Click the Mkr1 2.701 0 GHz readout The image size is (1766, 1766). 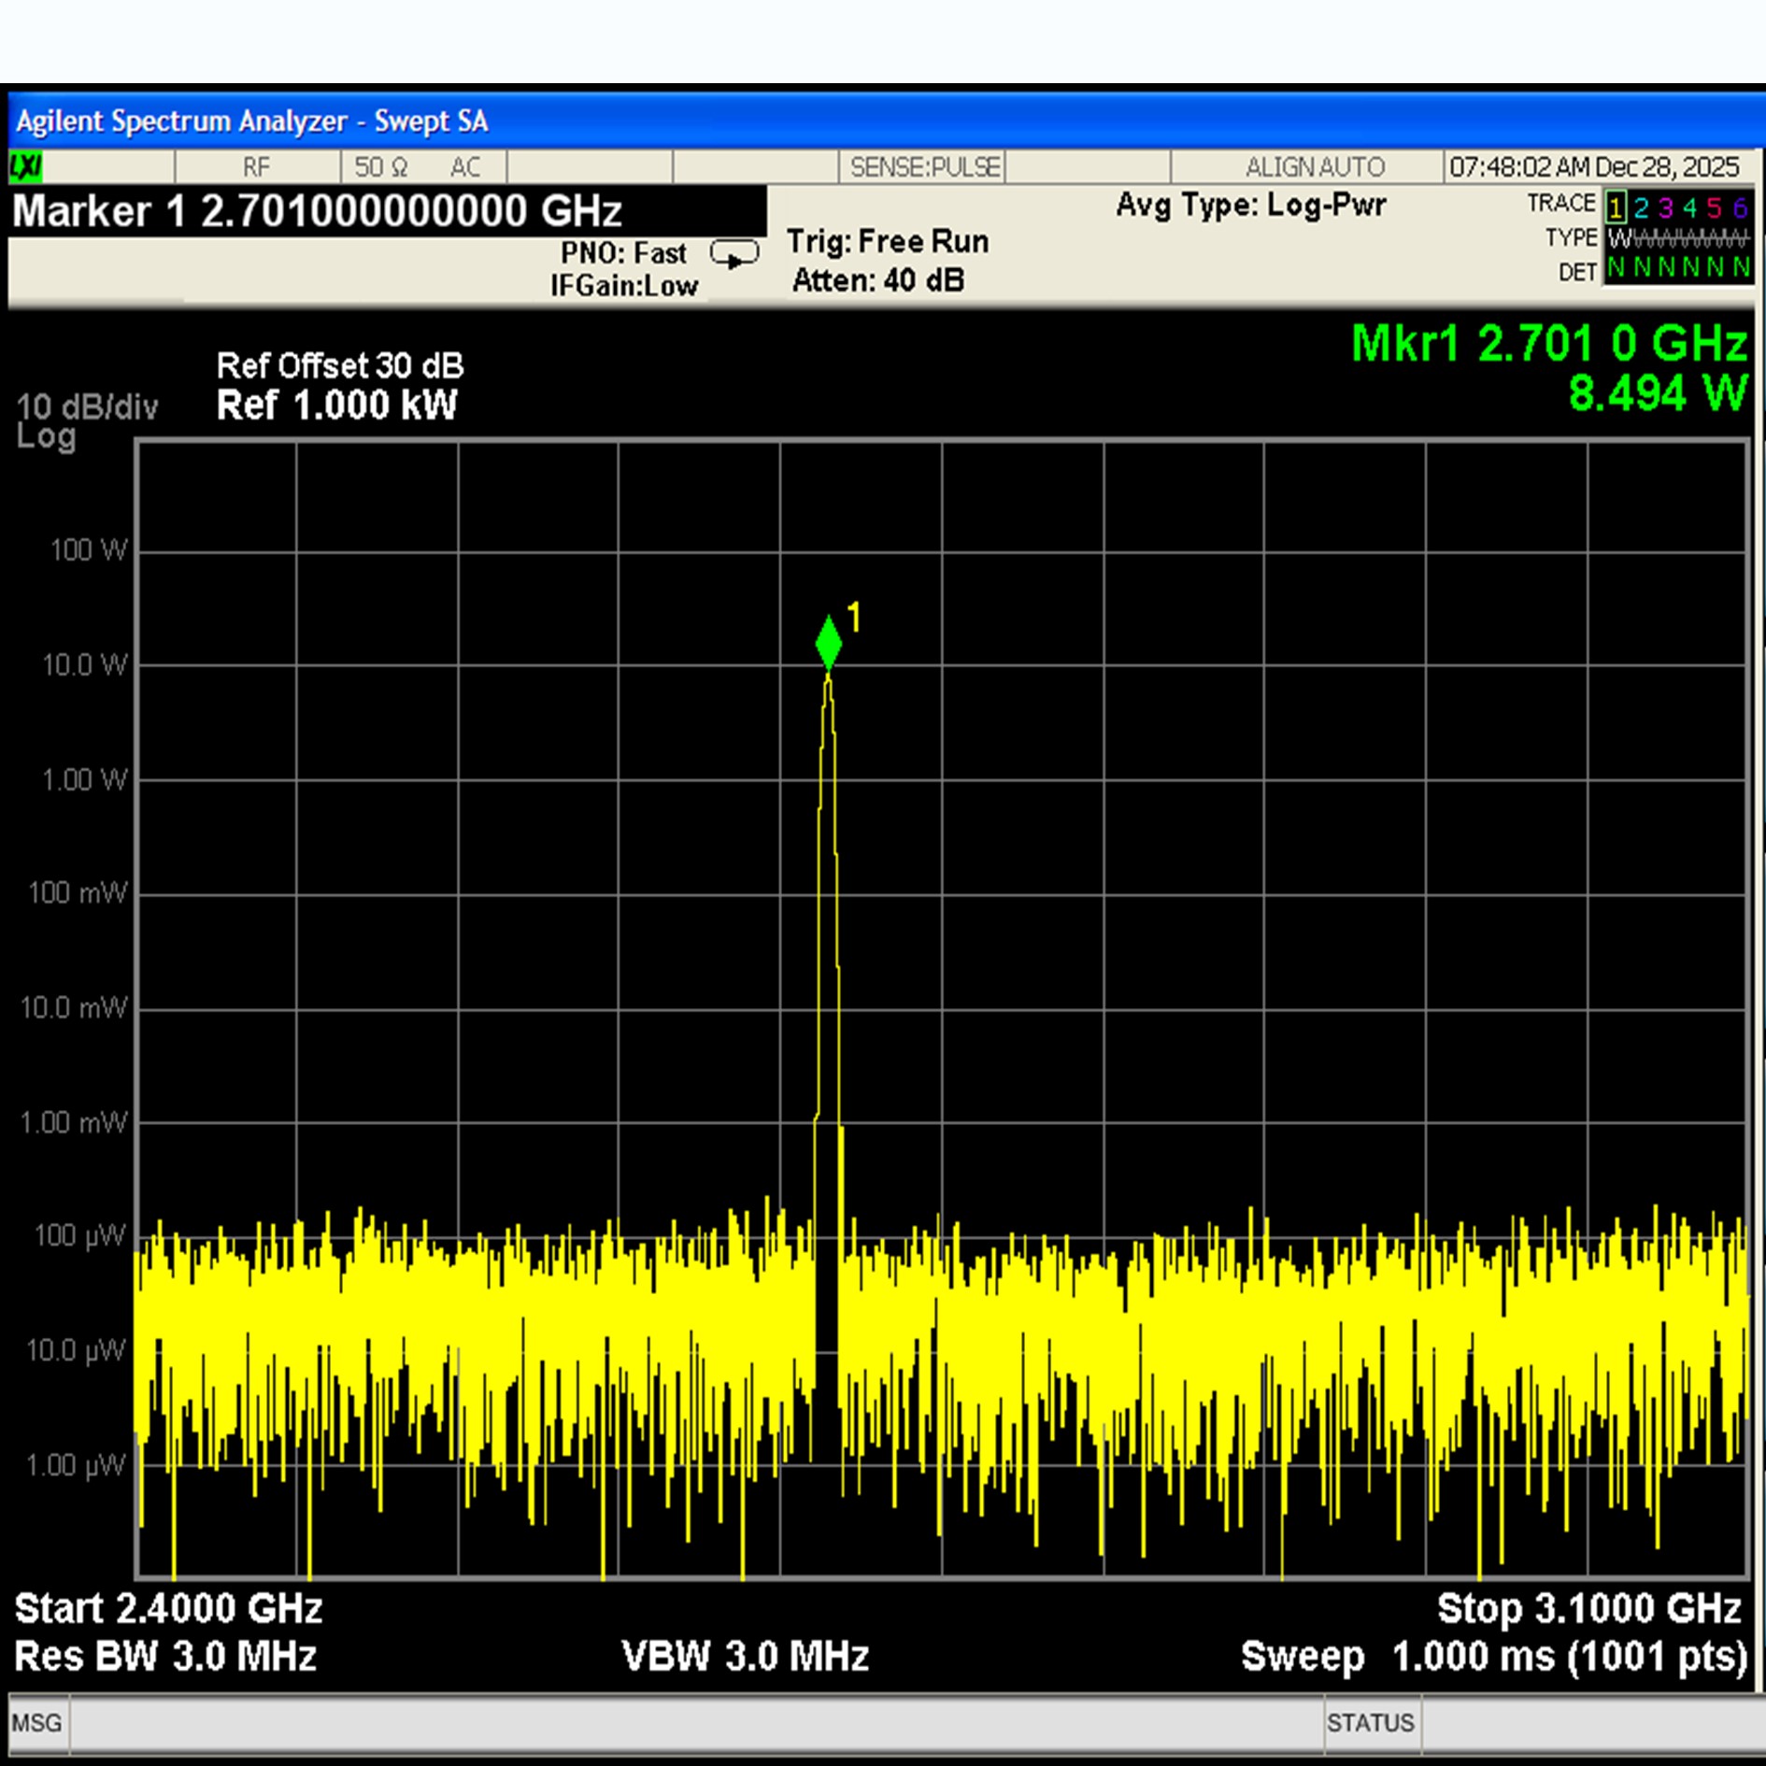[x=1549, y=343]
